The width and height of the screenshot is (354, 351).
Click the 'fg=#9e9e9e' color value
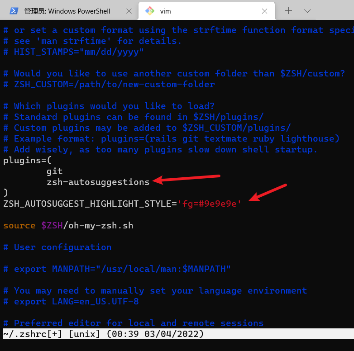(209, 204)
